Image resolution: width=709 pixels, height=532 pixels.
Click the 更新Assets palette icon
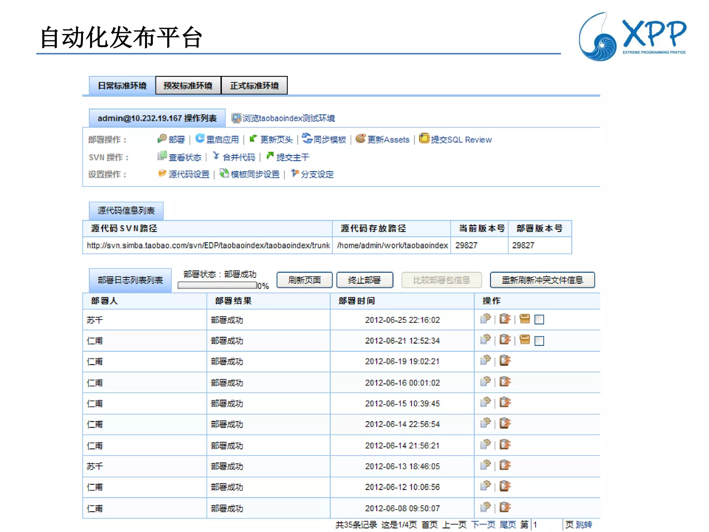tap(360, 138)
